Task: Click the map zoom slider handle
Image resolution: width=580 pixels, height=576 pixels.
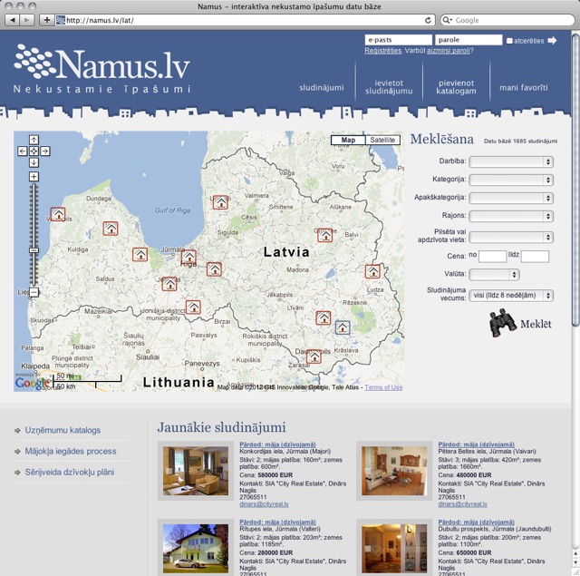Action: pyautogui.click(x=34, y=250)
